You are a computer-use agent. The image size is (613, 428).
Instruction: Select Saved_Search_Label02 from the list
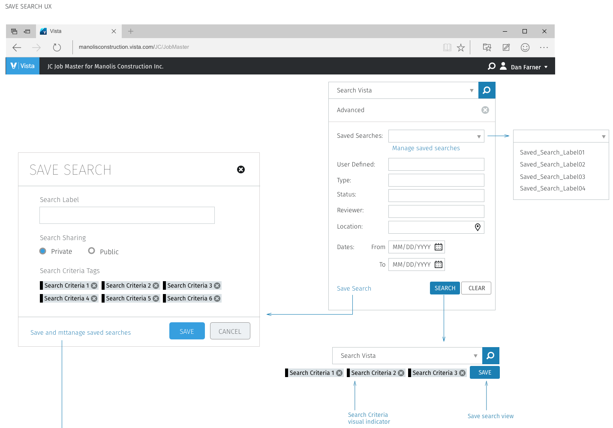pos(552,164)
